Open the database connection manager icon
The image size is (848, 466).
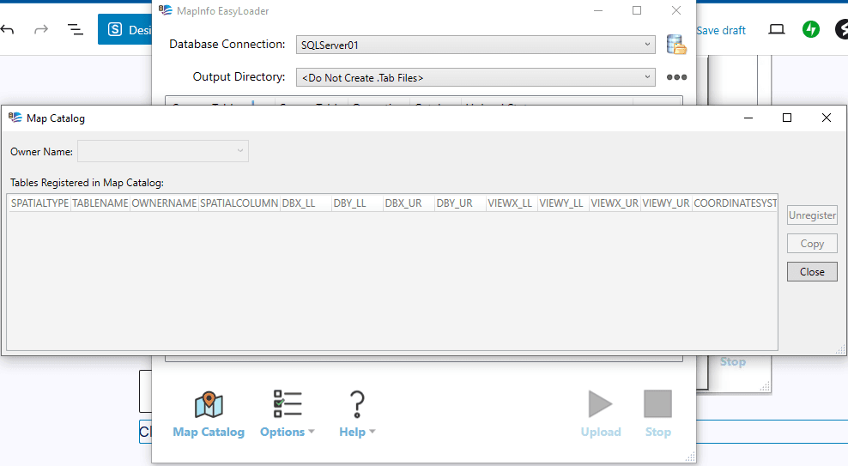676,45
